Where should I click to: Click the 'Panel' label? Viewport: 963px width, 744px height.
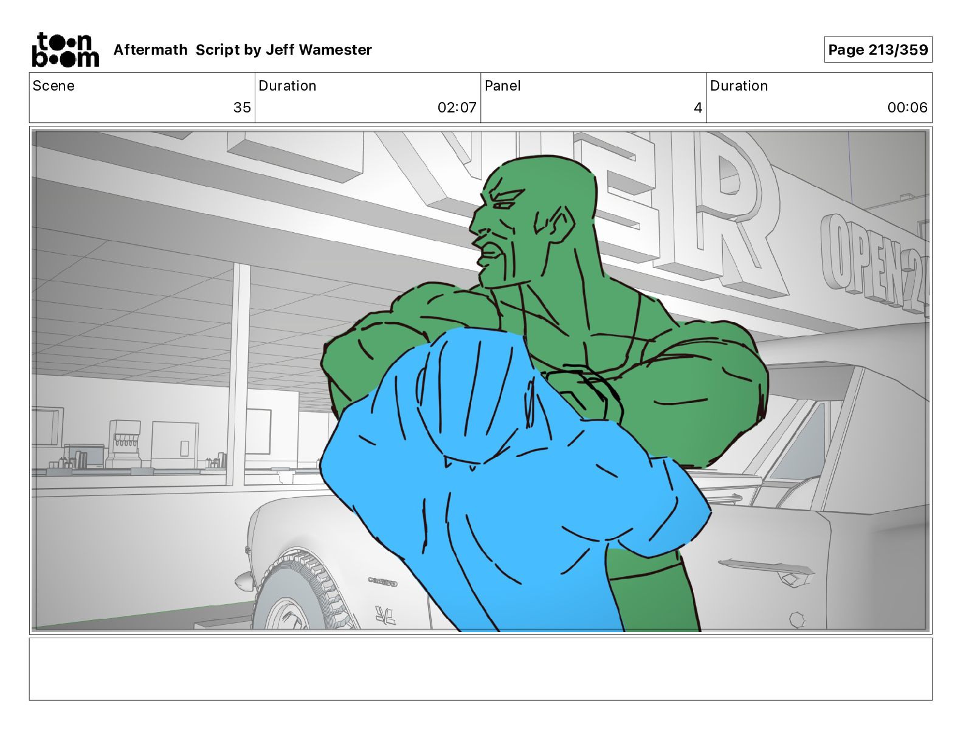pos(502,86)
